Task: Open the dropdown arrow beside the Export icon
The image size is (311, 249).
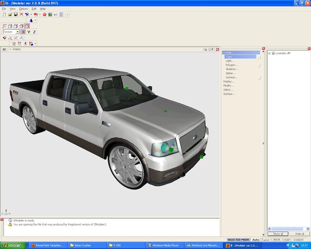Action: tap(40, 15)
